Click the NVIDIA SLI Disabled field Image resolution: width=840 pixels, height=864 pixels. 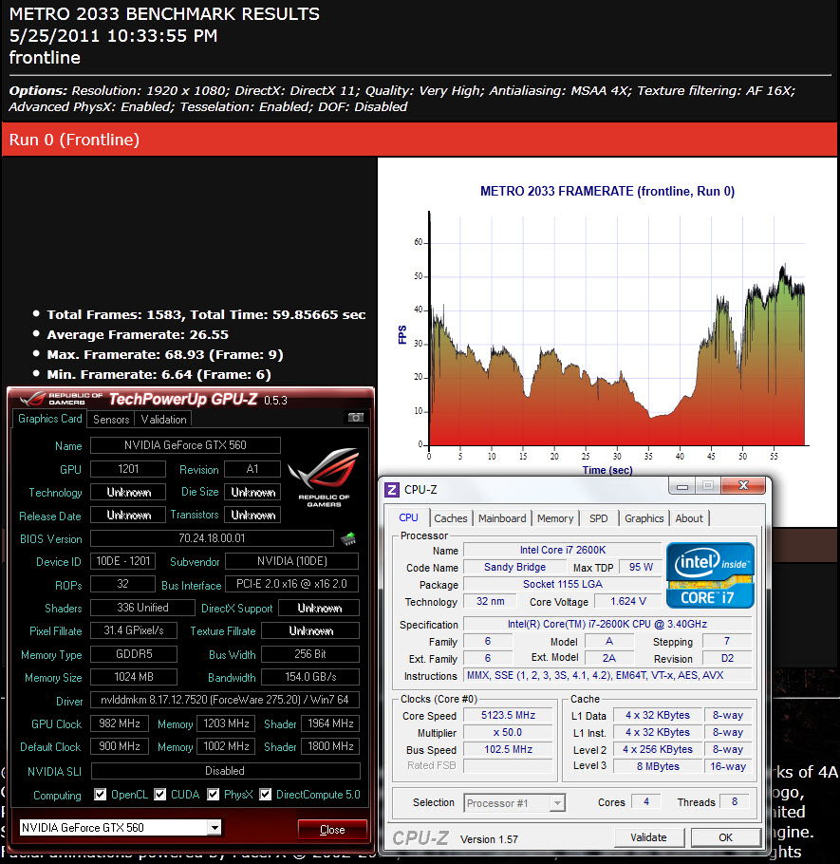(225, 771)
